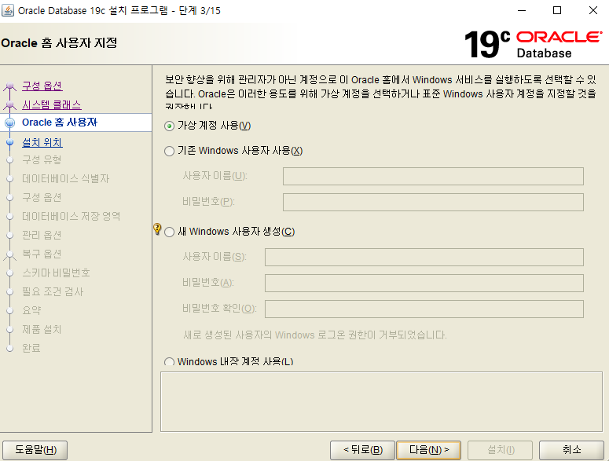Minimize the installer window
The height and width of the screenshot is (461, 609).
pos(522,10)
